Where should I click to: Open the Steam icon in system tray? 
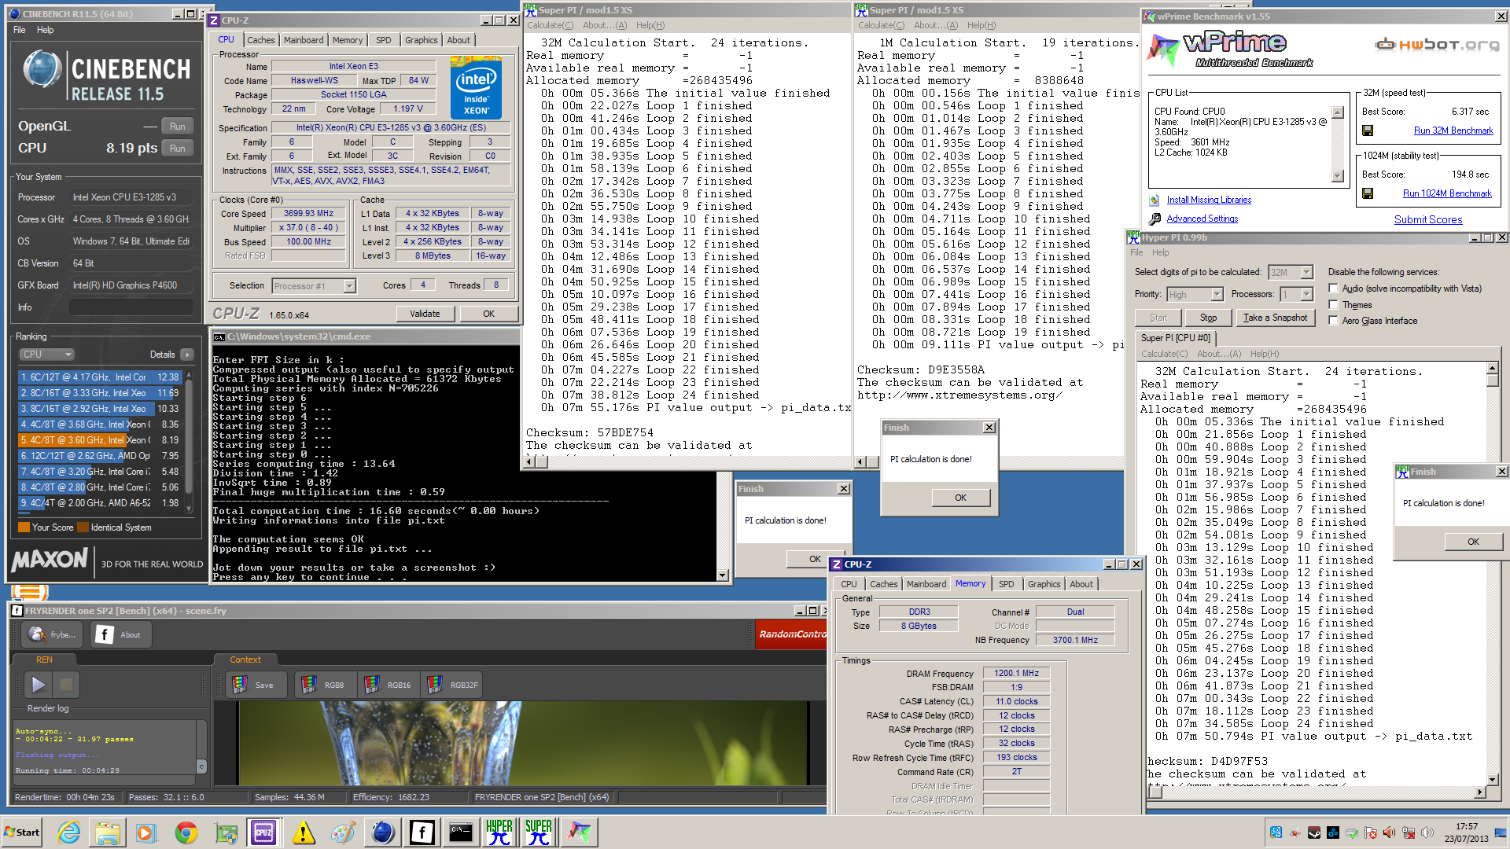point(1313,832)
